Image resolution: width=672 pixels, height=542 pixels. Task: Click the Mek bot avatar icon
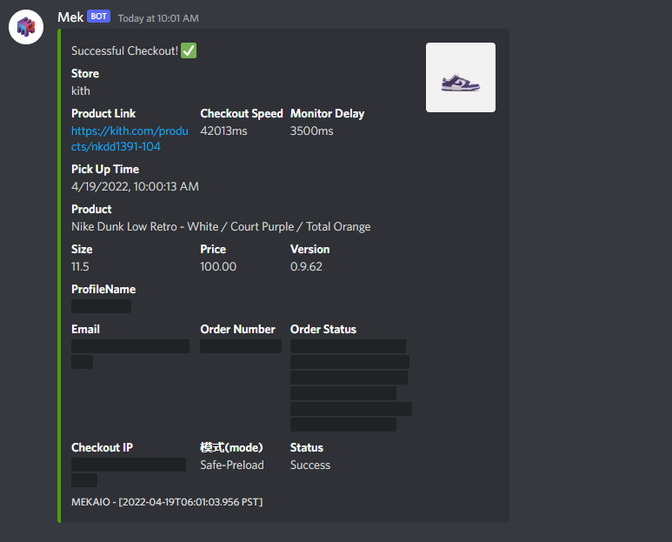point(26,27)
